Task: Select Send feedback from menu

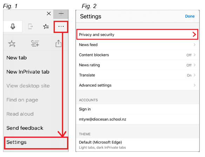Action: point(25,128)
